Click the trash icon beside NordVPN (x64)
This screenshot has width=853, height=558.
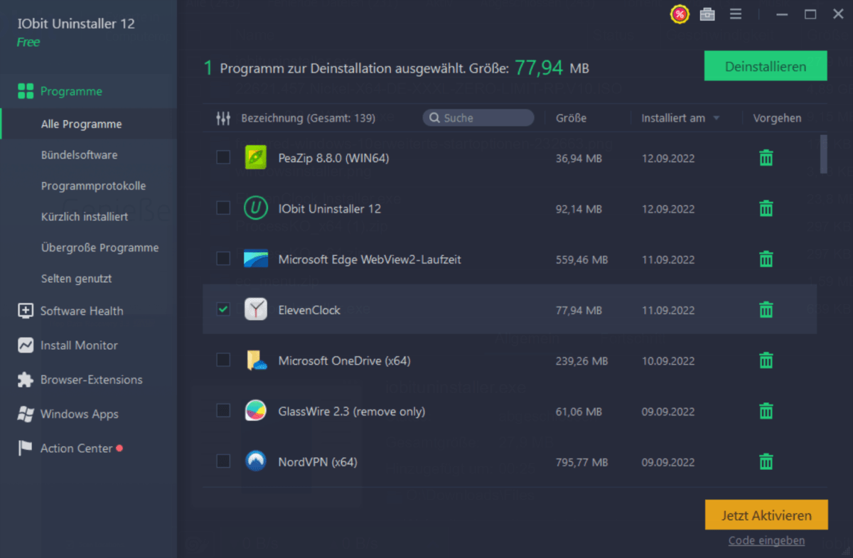(x=766, y=461)
